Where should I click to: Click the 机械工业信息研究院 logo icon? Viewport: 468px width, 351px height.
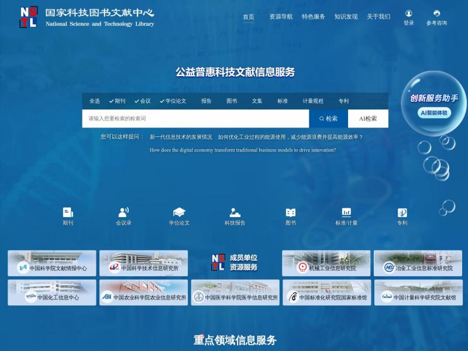coord(302,268)
